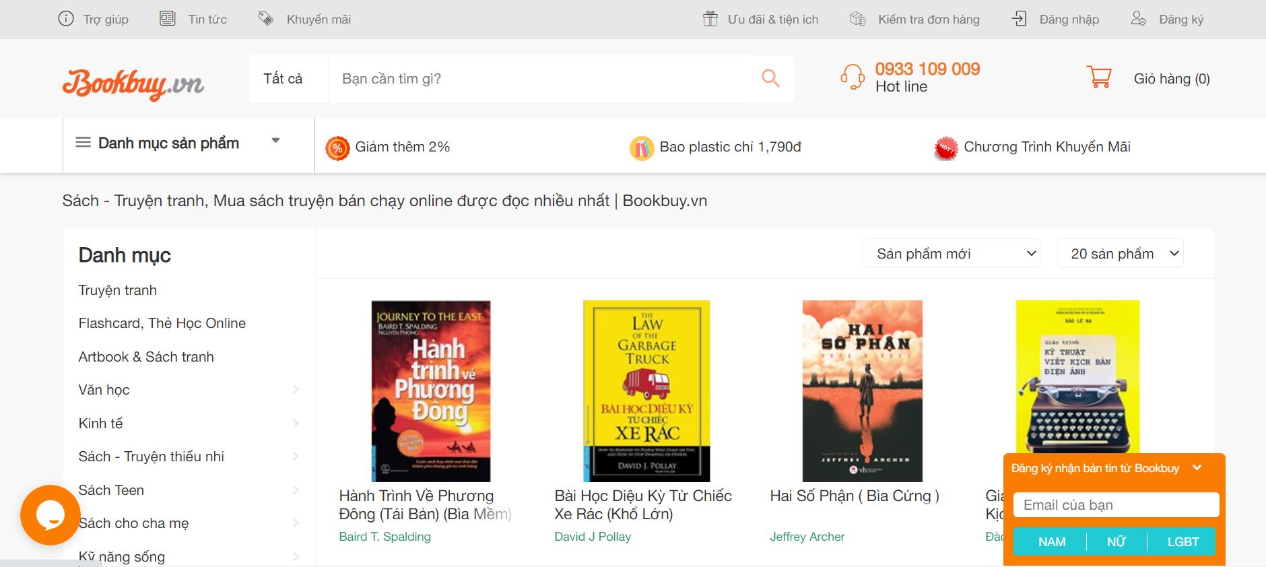Click the Chương Trình Khuyến Mãi hot icon
The image size is (1266, 567).
coord(945,148)
